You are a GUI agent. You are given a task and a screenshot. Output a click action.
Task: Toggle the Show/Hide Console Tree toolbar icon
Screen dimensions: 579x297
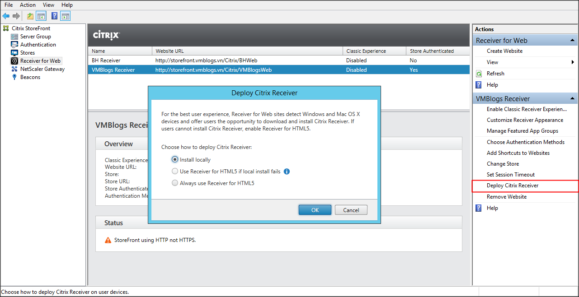41,16
